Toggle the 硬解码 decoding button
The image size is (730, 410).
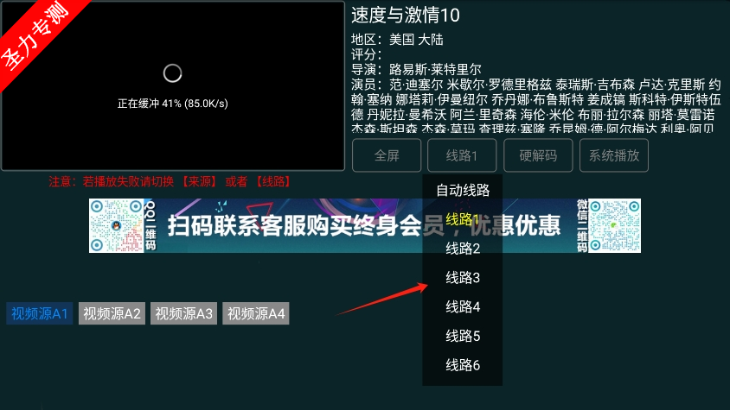pyautogui.click(x=538, y=155)
